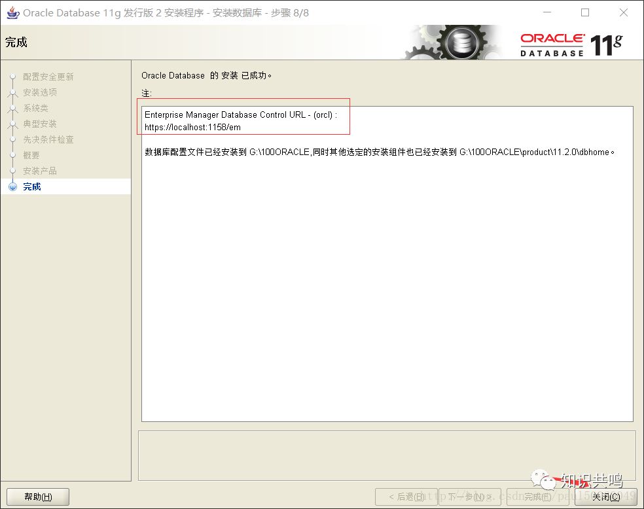Click the 注: label
This screenshot has width=644, height=509.
tap(147, 94)
